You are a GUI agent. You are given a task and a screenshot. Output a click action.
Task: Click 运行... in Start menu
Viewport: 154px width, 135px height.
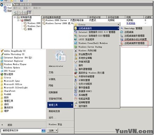click(x=52, y=118)
